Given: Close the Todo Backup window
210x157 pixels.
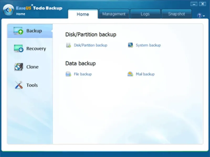Looking at the screenshot, I should coord(203,4).
